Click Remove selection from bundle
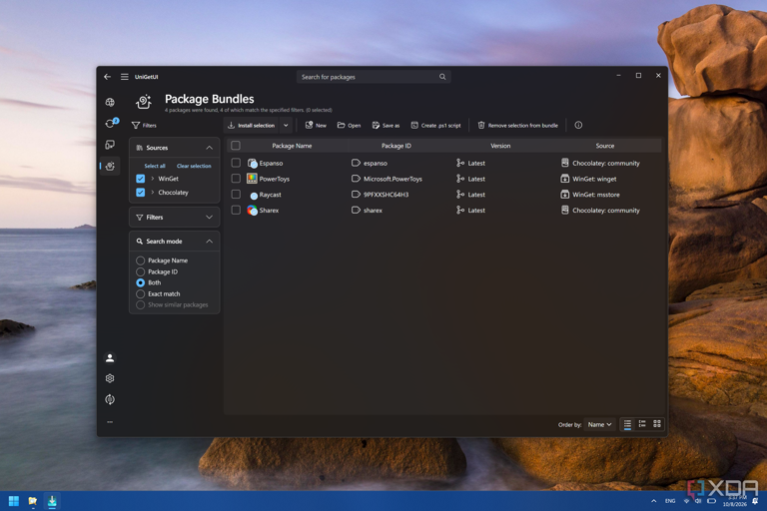Viewport: 767px width, 511px height. 517,125
